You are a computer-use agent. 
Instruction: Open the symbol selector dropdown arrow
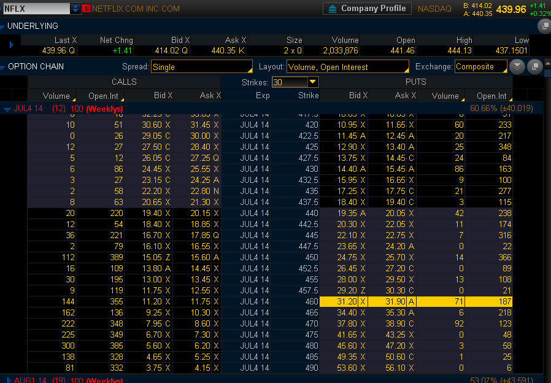pyautogui.click(x=75, y=9)
